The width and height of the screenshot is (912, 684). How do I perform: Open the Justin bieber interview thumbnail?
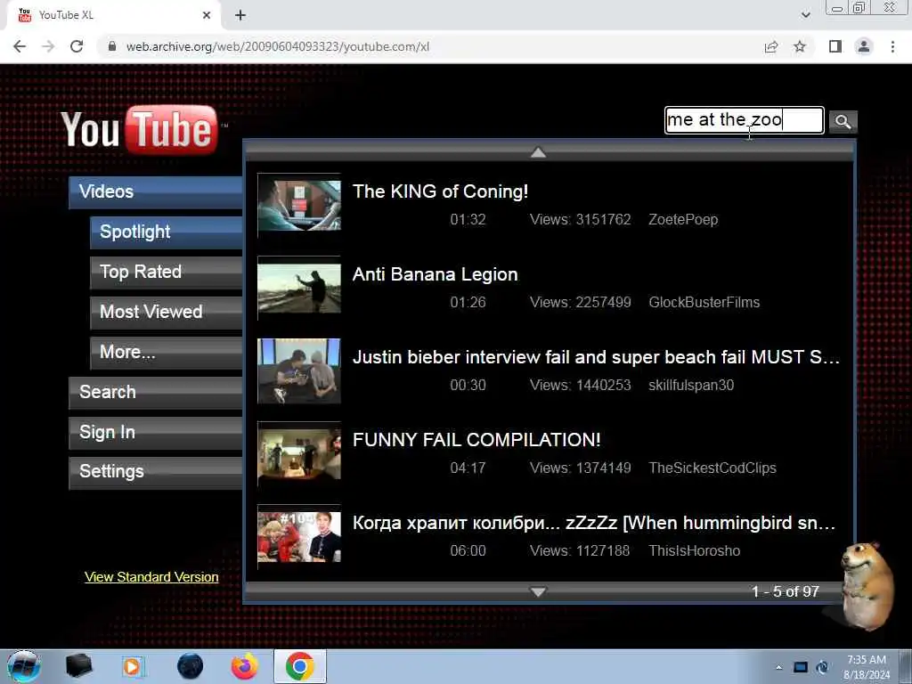(299, 371)
